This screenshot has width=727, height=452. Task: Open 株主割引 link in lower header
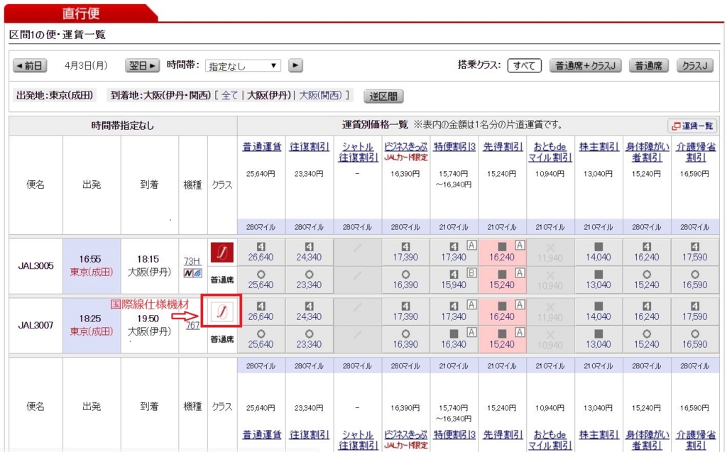coord(598,435)
